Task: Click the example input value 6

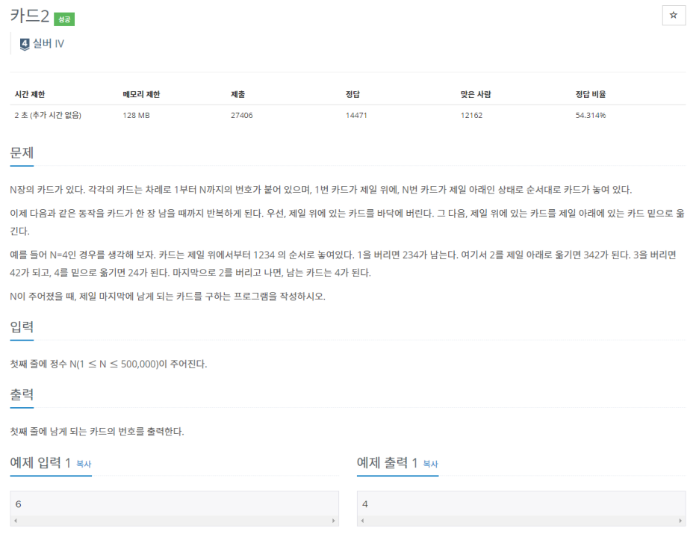Action: coord(18,504)
